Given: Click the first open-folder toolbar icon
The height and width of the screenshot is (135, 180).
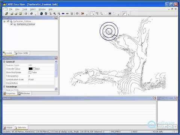Looking at the screenshot, I should tap(12, 13).
